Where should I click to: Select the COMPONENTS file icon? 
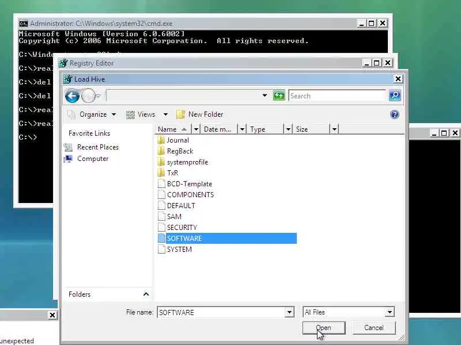[161, 194]
